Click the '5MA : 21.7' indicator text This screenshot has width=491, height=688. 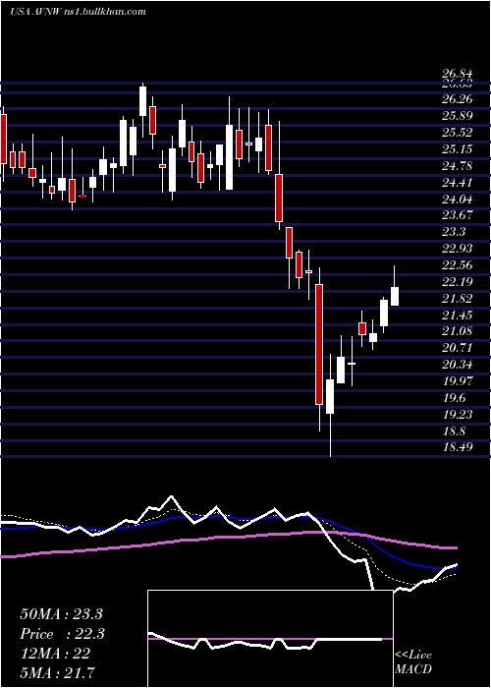pos(57,672)
